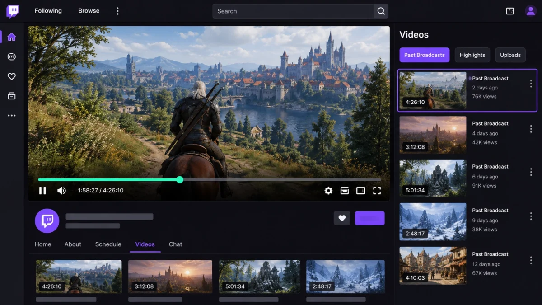
Task: Open sidebar thumbnail with 5:01:34 duration
Action: (433, 178)
